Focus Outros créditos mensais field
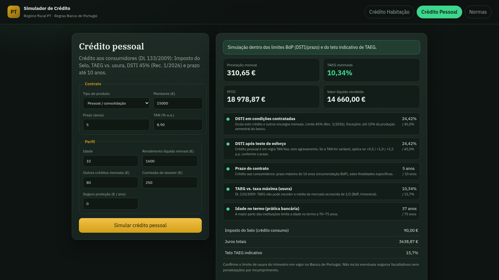Image resolution: width=499 pixels, height=280 pixels. pyautogui.click(x=111, y=183)
